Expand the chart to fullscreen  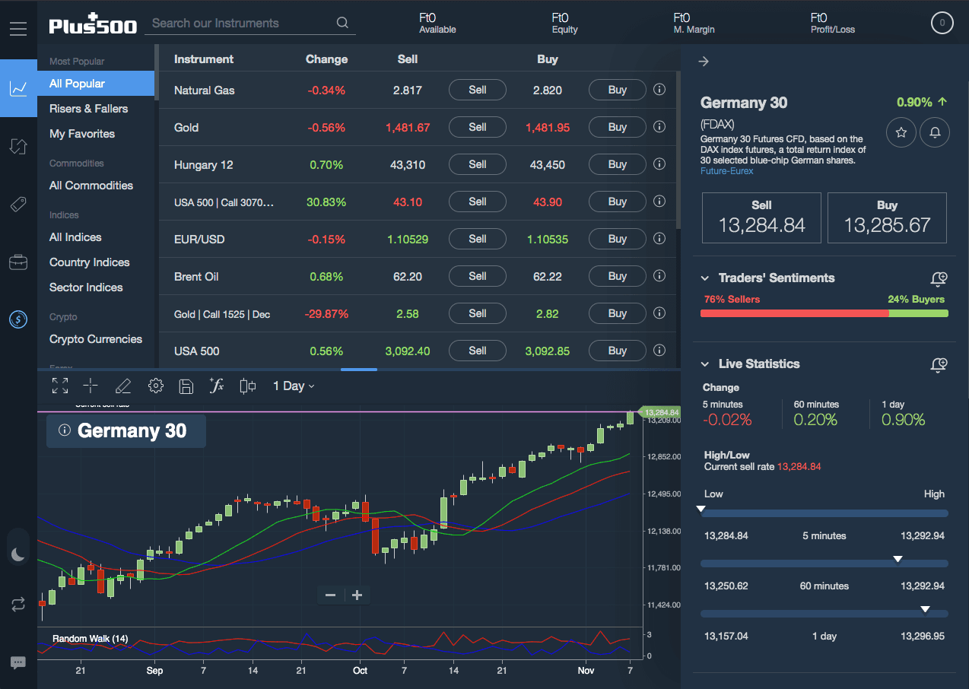pos(59,386)
